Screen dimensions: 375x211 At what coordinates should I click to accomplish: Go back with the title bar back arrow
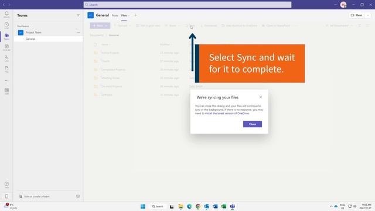pos(4,5)
